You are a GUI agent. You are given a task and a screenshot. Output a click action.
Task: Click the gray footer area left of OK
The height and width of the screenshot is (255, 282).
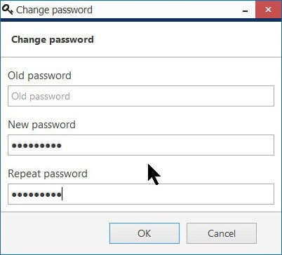[x=55, y=233]
